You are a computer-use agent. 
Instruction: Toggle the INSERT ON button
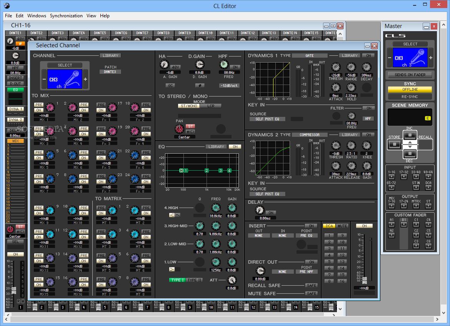tap(312, 226)
